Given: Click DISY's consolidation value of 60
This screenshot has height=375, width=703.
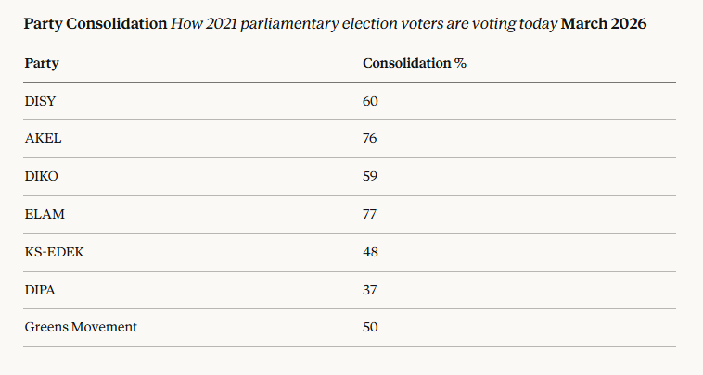Looking at the screenshot, I should pyautogui.click(x=371, y=100).
